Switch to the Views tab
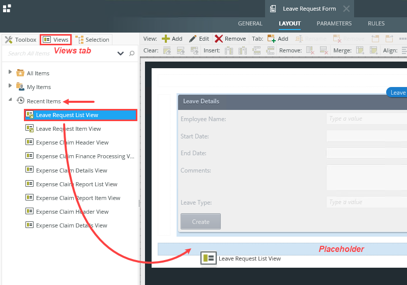Image resolution: width=407 pixels, height=285 pixels. 55,40
